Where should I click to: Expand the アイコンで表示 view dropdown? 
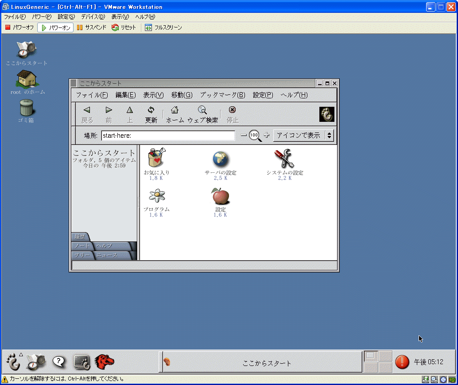pyautogui.click(x=303, y=135)
